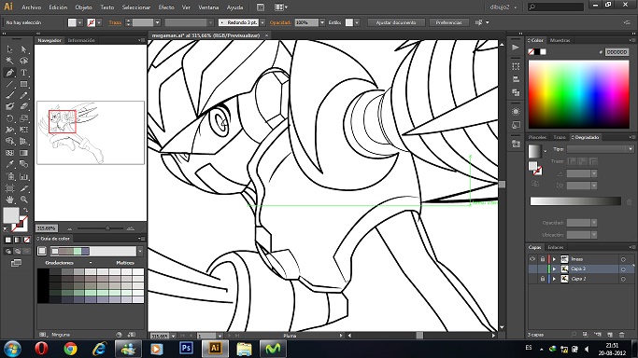Open the Opacidad dropdown arrow in control bar
Viewport: 638px width, 358px height.
pos(322,22)
